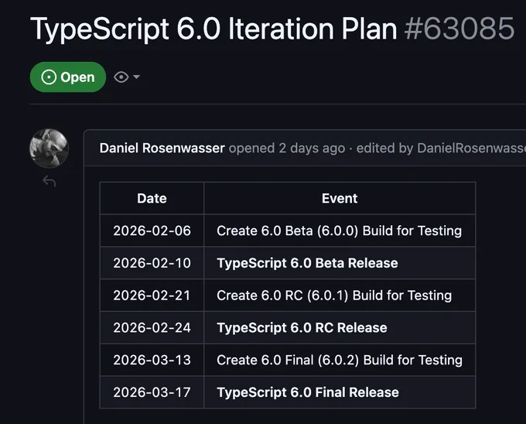Screen dimensions: 526x424
Task: Open Daniel Rosenwasser author link
Action: click(162, 148)
